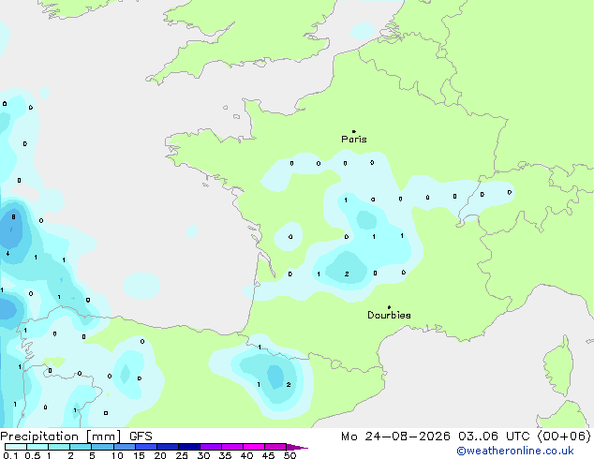
Task: Open the weatheronline.co.uk link
Action: coord(515,451)
